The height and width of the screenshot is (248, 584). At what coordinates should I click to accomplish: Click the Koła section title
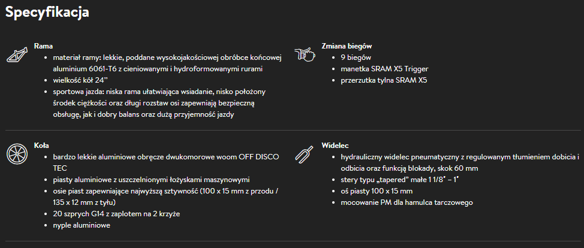tap(43, 145)
